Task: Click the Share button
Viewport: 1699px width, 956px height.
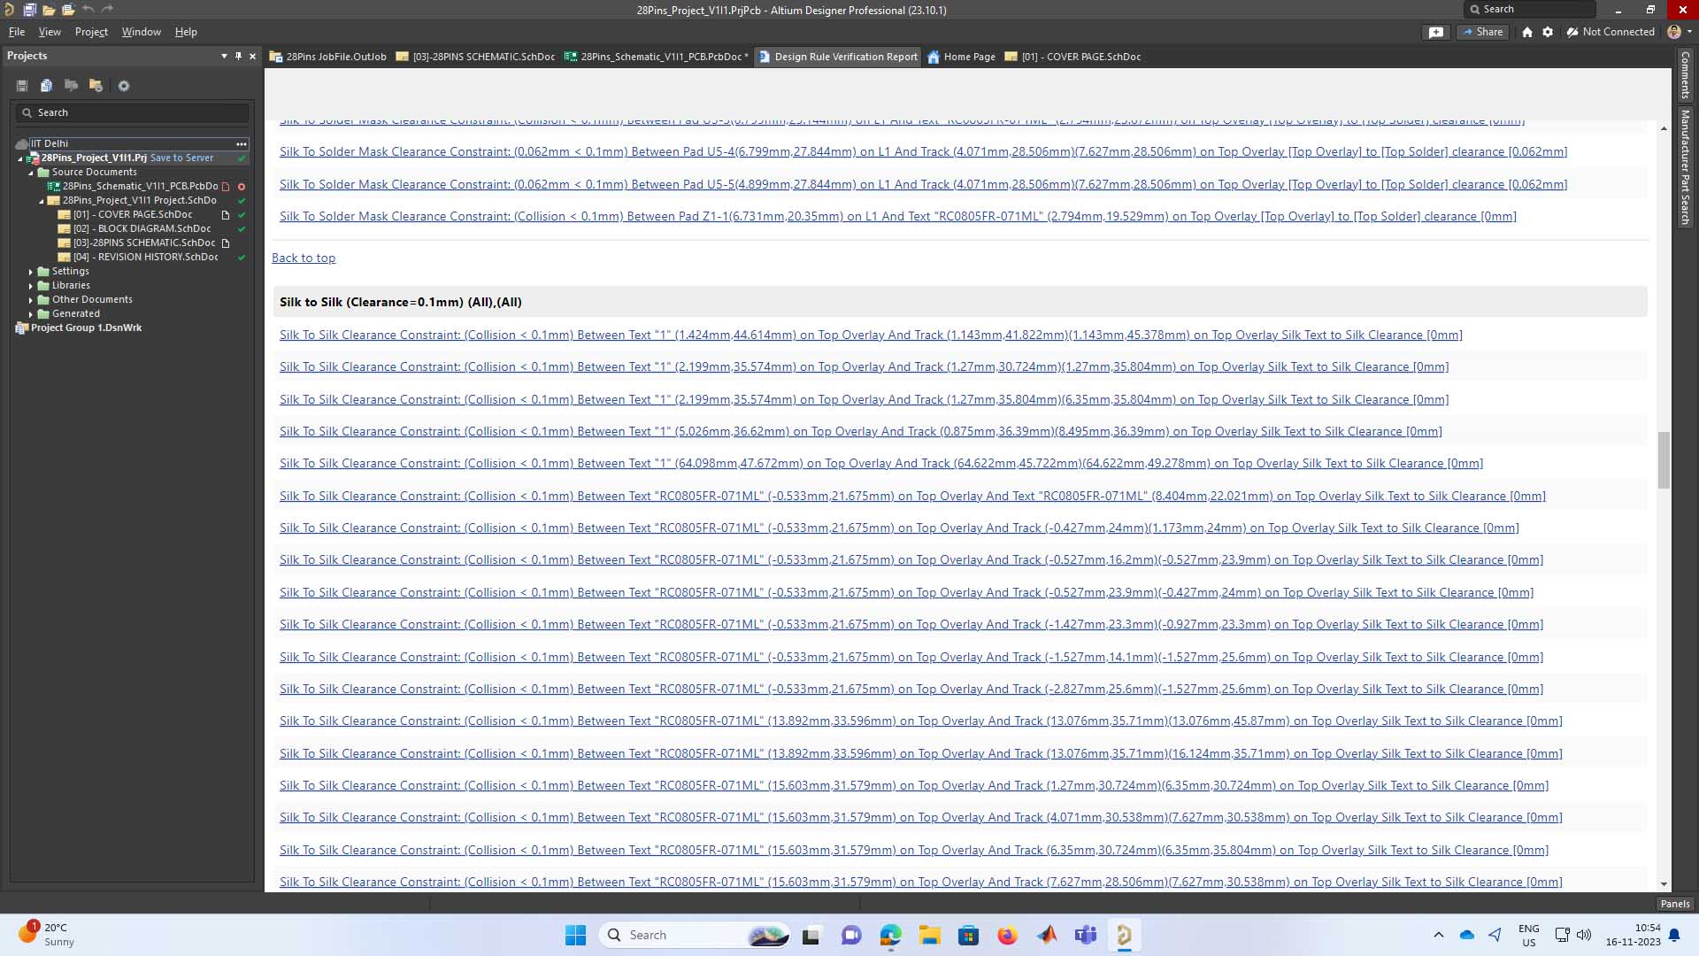Action: coord(1482,32)
